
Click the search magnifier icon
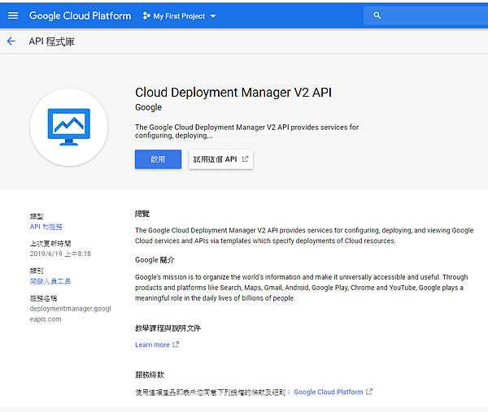coord(377,15)
